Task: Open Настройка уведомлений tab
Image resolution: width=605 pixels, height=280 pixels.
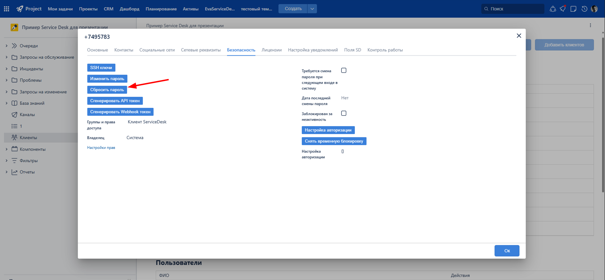Action: click(x=313, y=50)
